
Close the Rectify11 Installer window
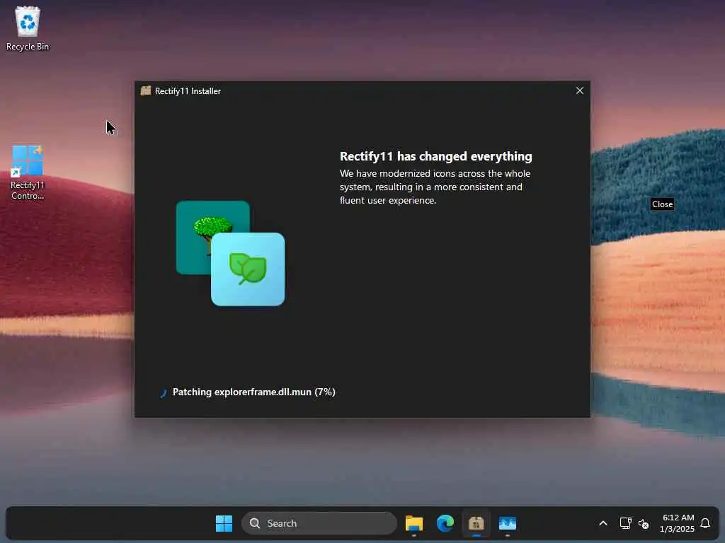579,91
